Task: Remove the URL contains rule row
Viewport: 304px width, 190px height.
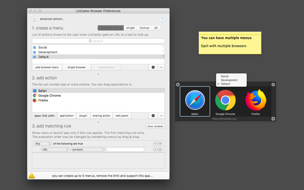Action: (155, 149)
